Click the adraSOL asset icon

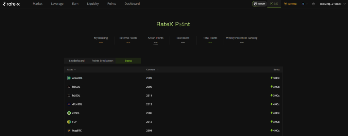[69, 78]
